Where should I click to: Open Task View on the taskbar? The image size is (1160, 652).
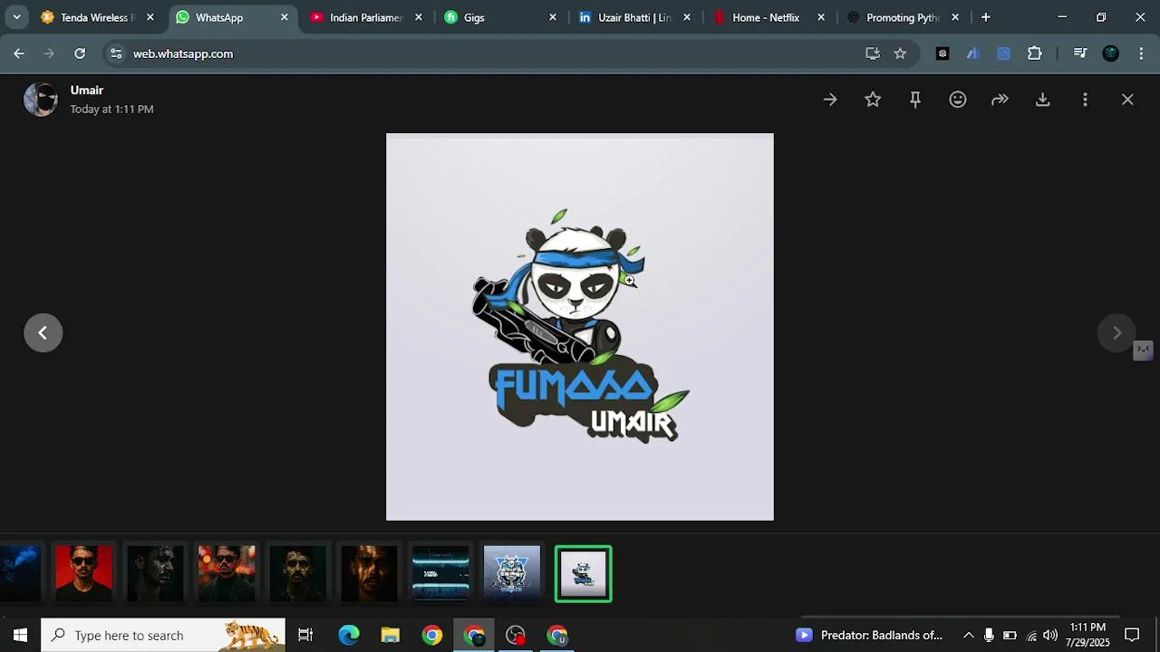coord(305,635)
